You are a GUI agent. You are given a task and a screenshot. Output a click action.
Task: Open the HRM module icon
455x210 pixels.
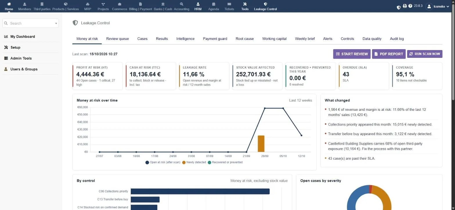198,4
